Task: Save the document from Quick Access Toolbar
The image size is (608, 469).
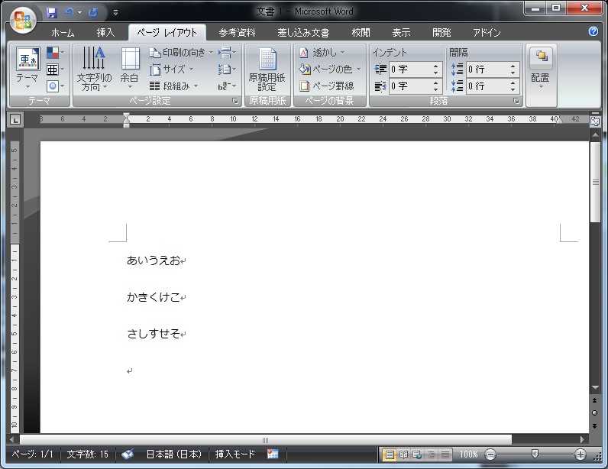Action: pyautogui.click(x=52, y=13)
